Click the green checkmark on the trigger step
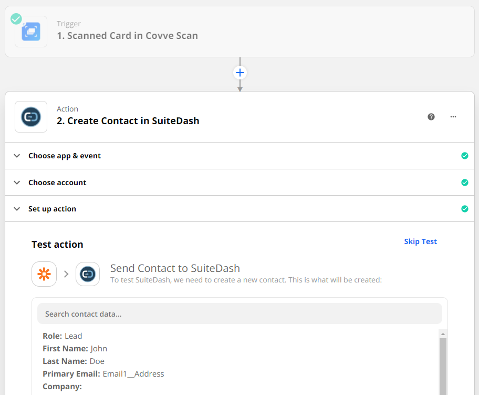This screenshot has height=395, width=479. (16, 19)
